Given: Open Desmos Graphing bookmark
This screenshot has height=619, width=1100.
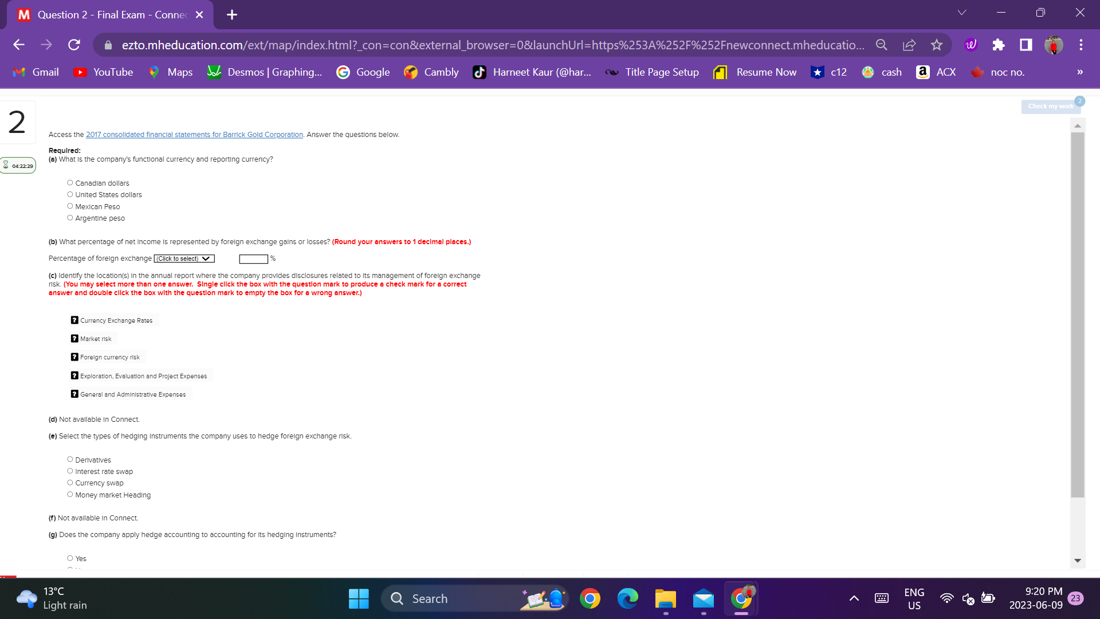Looking at the screenshot, I should [265, 72].
